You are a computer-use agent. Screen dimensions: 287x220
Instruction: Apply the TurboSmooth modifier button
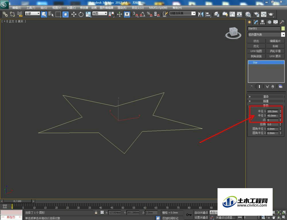[x=275, y=51]
